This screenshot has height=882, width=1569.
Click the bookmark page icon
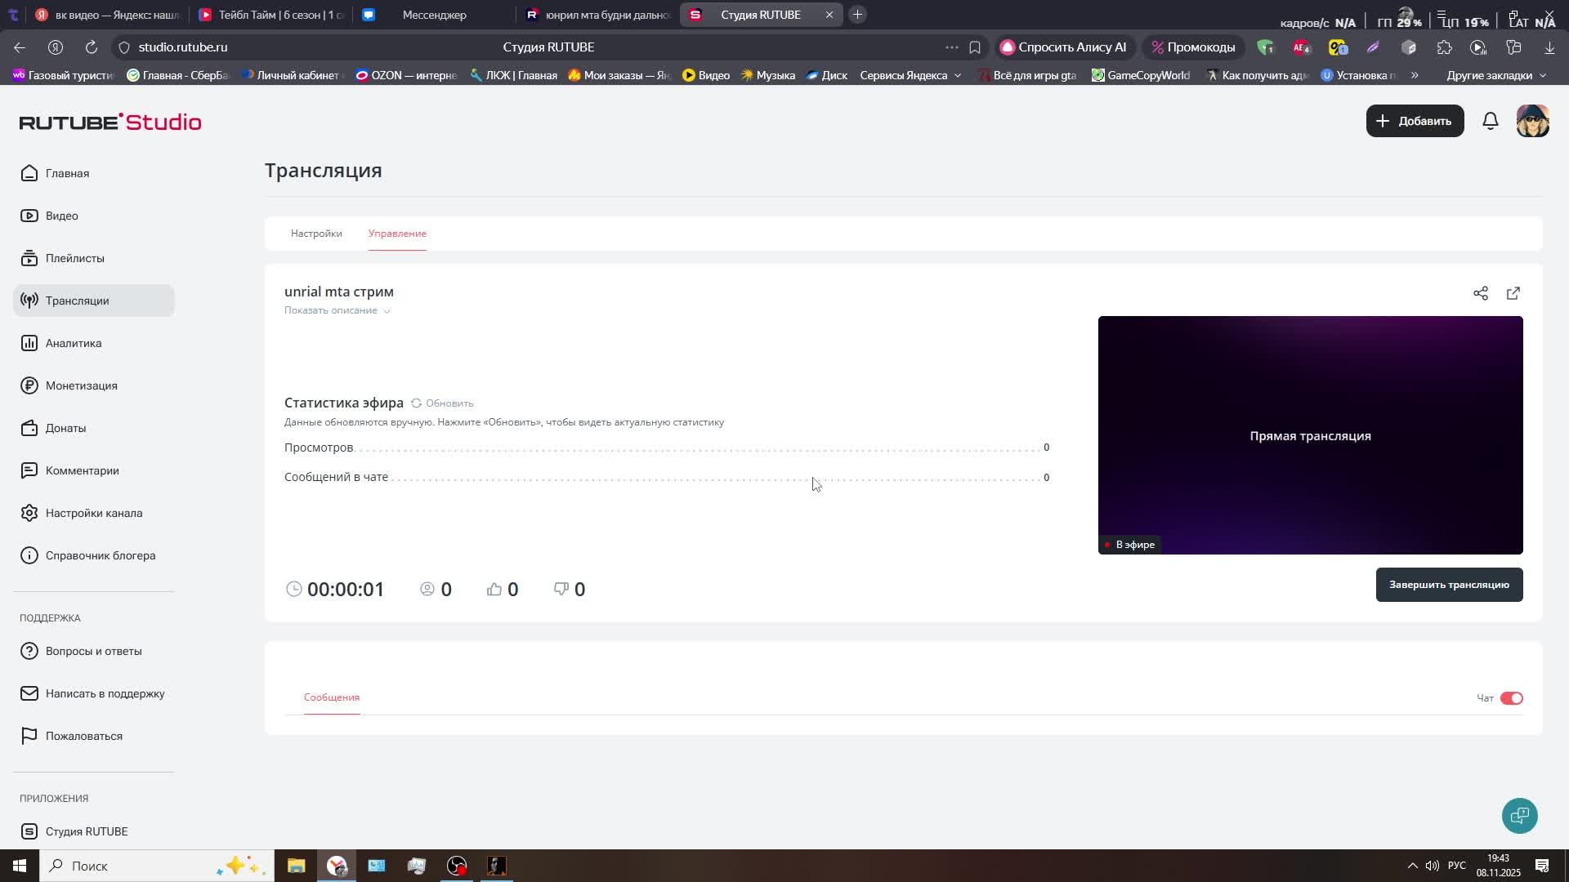click(x=975, y=47)
